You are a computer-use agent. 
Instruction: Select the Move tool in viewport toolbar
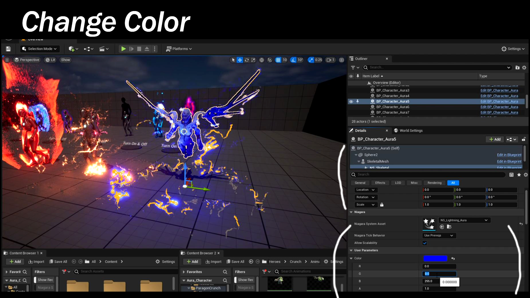240,60
